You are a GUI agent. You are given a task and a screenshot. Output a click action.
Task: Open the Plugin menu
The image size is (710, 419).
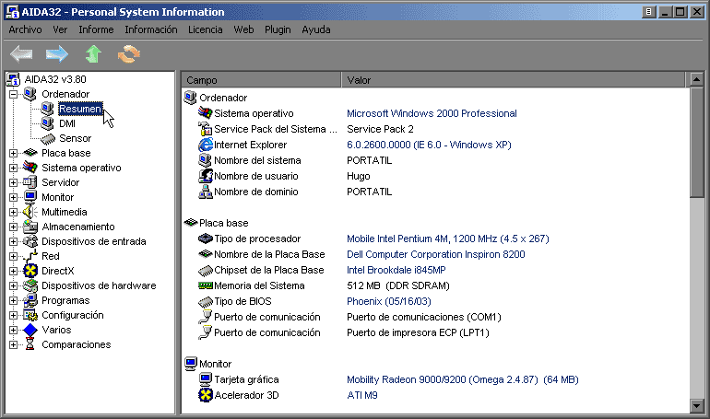(278, 29)
